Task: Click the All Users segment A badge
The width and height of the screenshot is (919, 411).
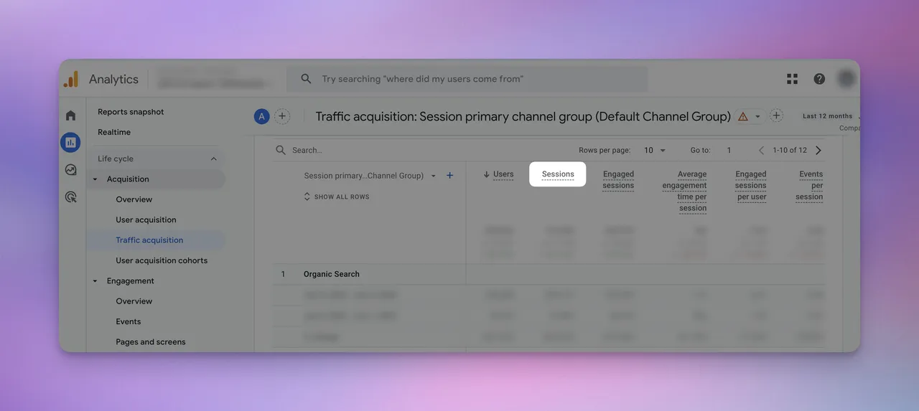Action: [261, 116]
